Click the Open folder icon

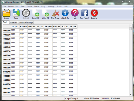[6, 13]
